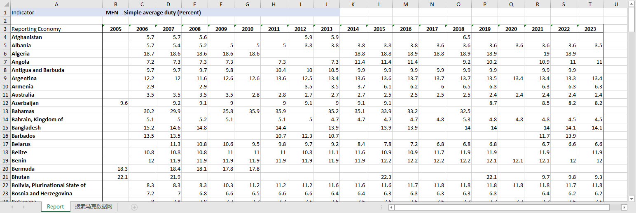The height and width of the screenshot is (213, 636).
Task: Select the Reporting Economy header cell
Action: pos(56,29)
